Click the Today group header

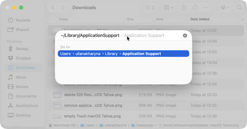(x=63, y=19)
